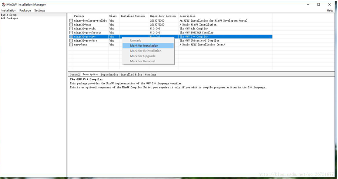This screenshot has height=179, width=338.
Task: Select the mingw32-gcc-objc package name
Action: [85, 41]
